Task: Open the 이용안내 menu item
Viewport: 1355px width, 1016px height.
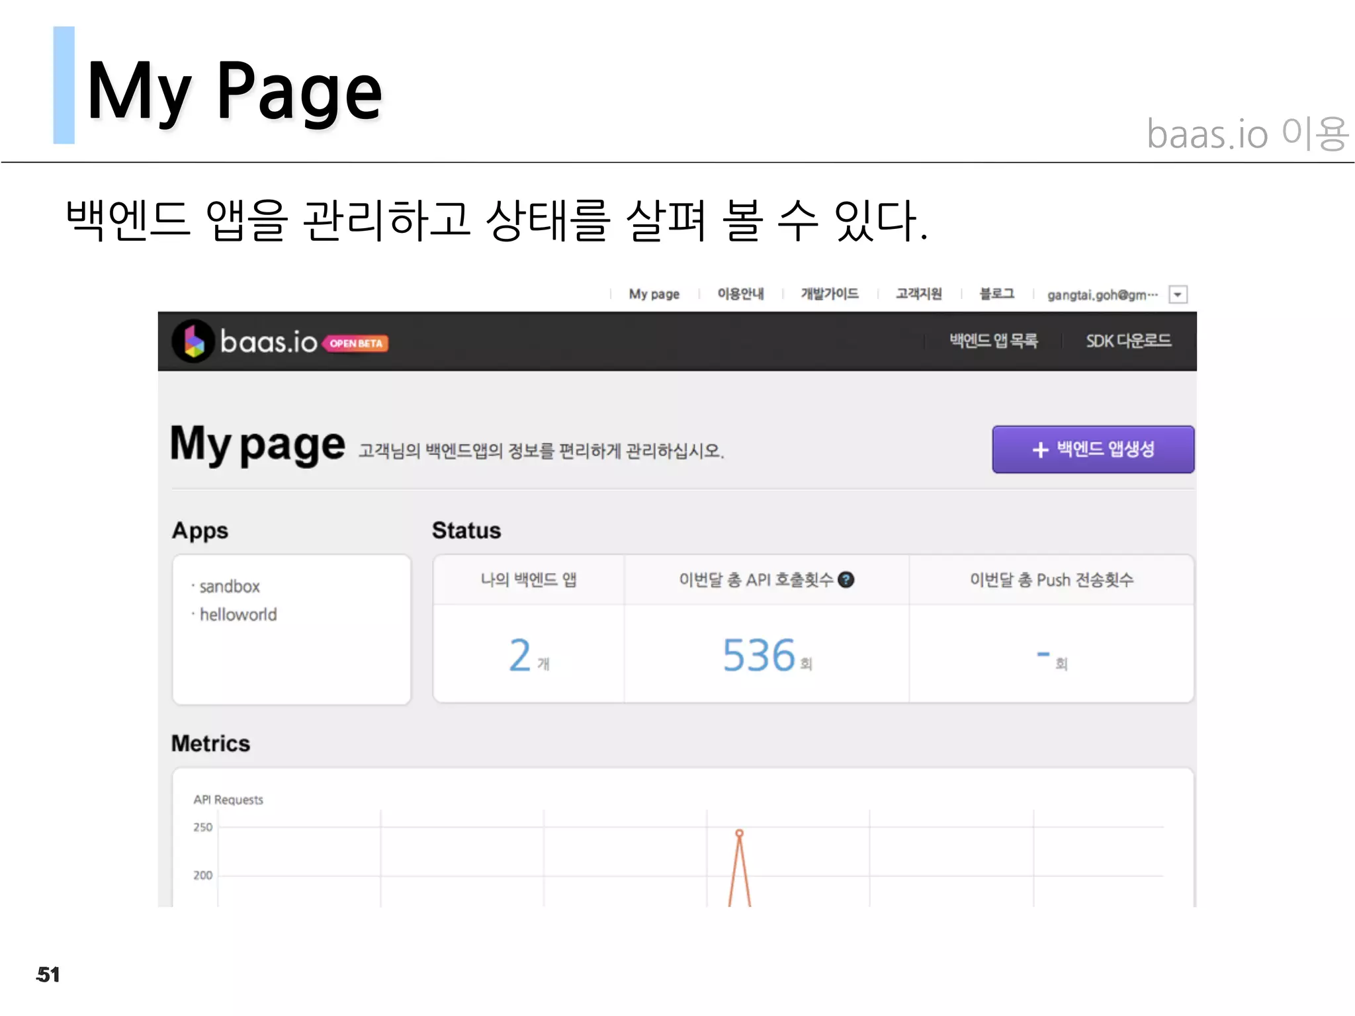Action: pyautogui.click(x=740, y=294)
